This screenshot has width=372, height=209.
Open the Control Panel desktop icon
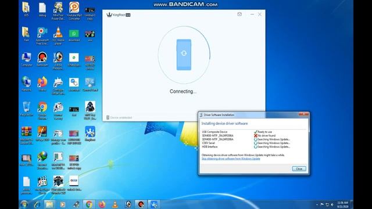click(90, 84)
